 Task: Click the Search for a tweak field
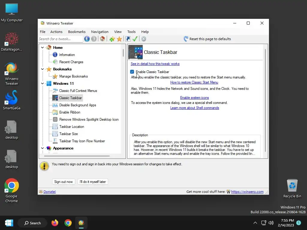[61, 39]
